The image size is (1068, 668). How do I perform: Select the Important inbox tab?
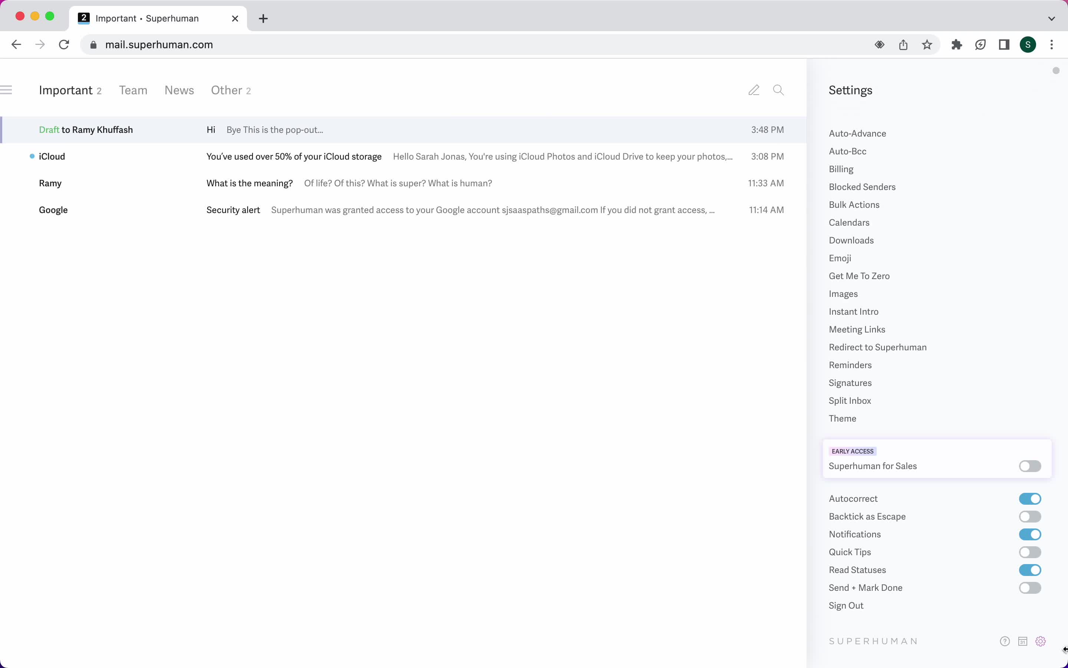pyautogui.click(x=66, y=90)
